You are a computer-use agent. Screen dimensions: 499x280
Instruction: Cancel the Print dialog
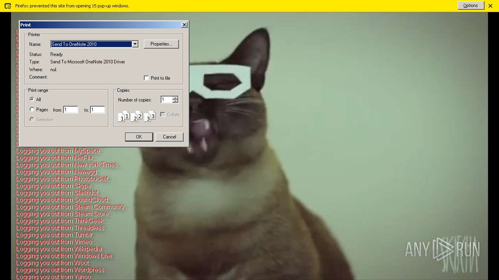tap(170, 137)
